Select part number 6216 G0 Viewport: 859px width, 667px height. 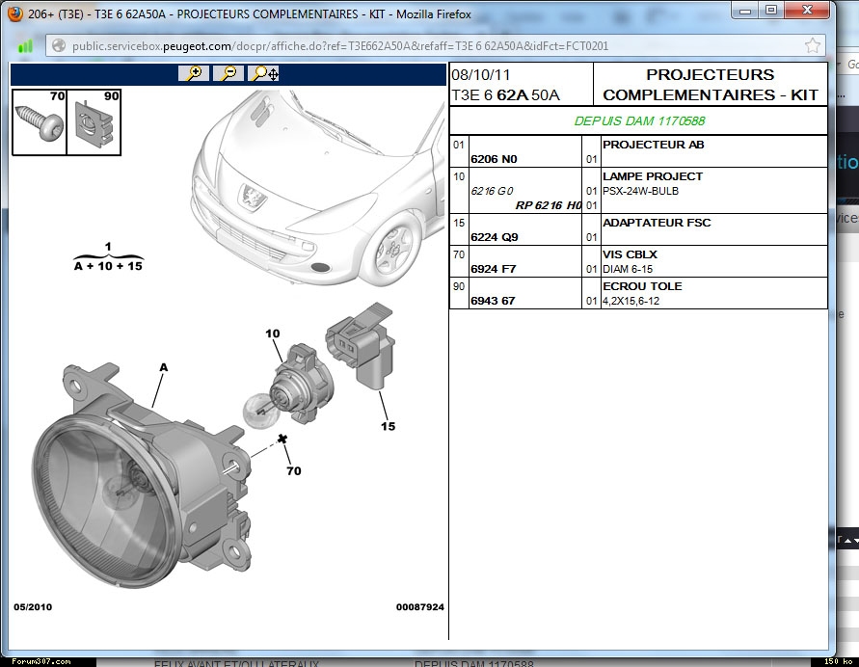coord(492,191)
